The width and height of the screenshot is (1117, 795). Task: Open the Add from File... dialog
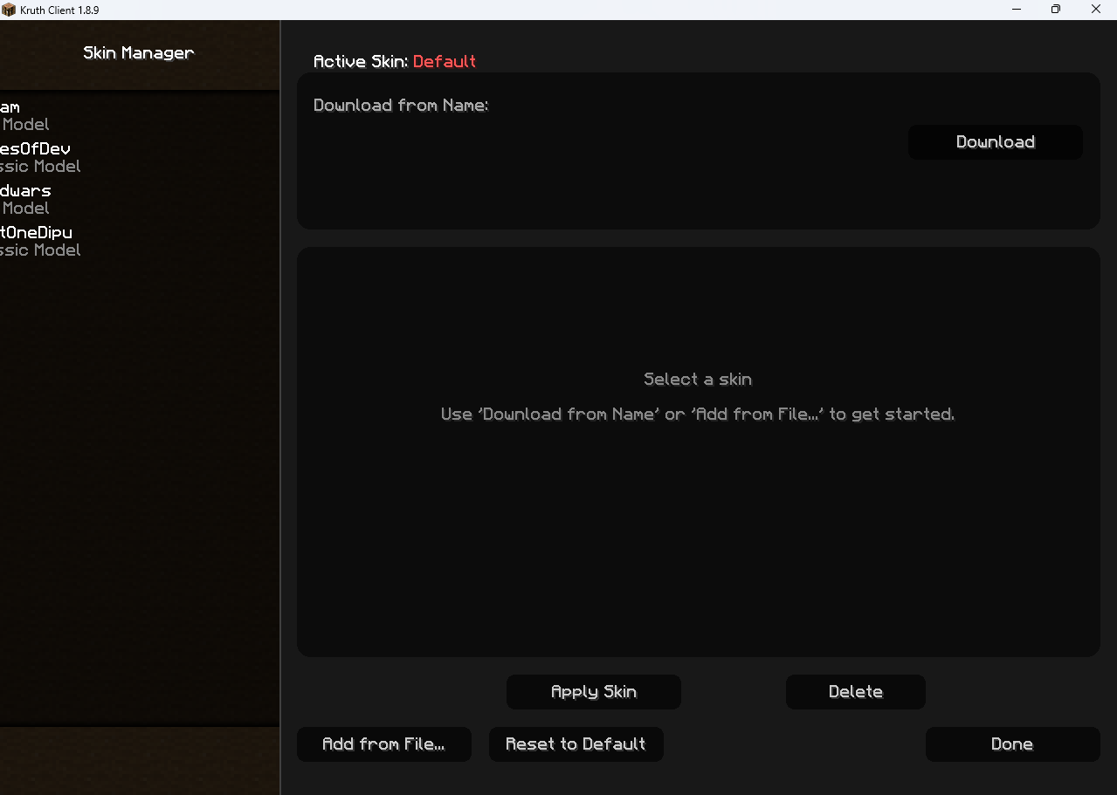[x=383, y=744]
